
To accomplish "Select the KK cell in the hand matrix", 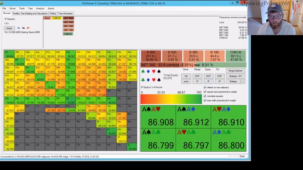I will 20,62.
